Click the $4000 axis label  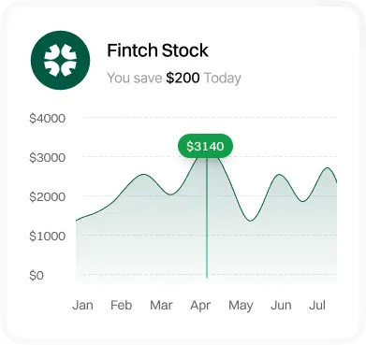(x=48, y=119)
